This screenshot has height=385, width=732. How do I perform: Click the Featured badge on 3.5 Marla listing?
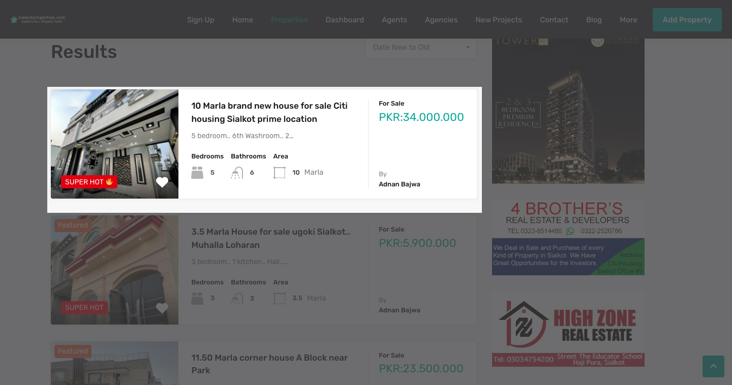coord(73,225)
